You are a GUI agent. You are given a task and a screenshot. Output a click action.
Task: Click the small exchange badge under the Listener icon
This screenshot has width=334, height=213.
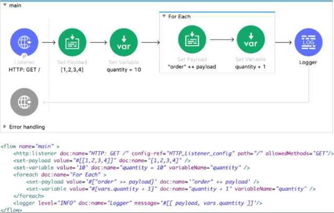[x=24, y=55]
